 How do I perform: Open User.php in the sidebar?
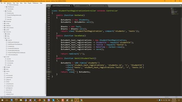[9, 19]
